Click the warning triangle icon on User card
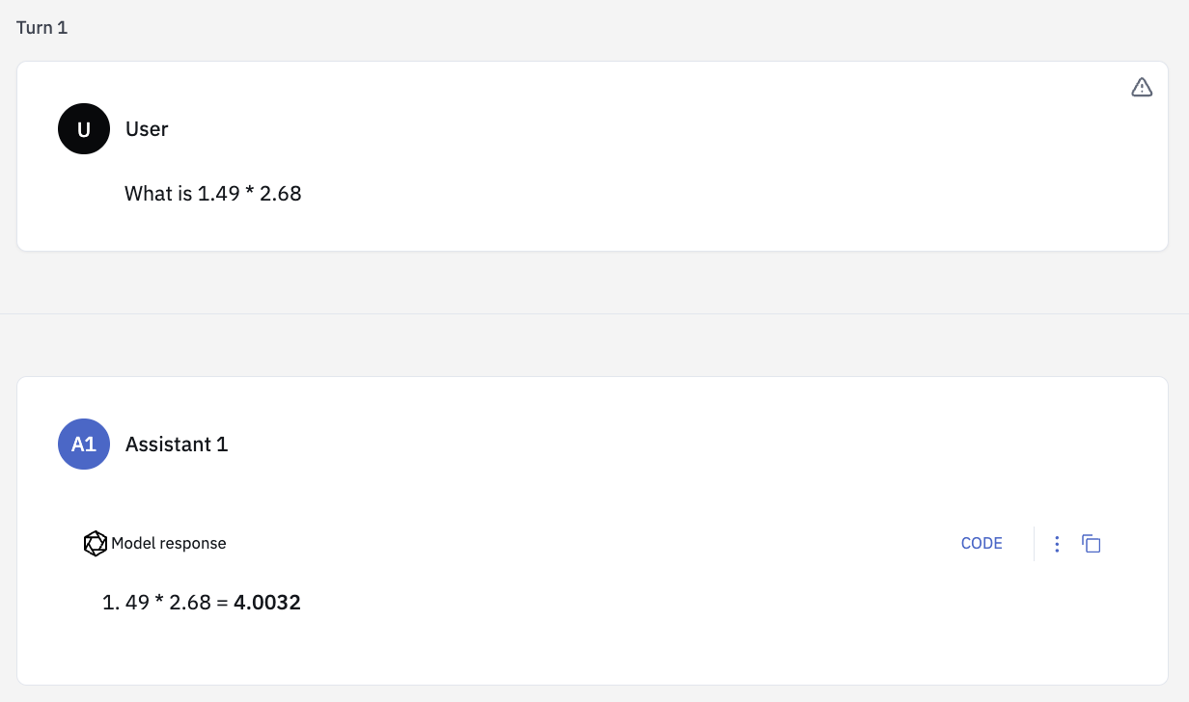Screen dimensions: 1189x702 (x=1142, y=88)
